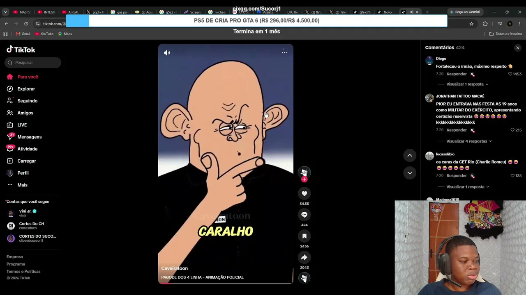Viewport: 526px width, 295px height.
Task: Save the video with the bookmark icon
Action: point(305,236)
